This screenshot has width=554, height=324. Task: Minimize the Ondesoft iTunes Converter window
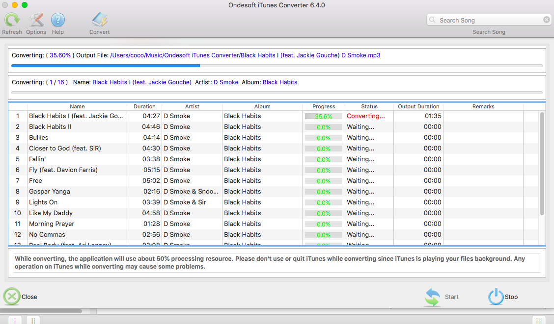(14, 5)
